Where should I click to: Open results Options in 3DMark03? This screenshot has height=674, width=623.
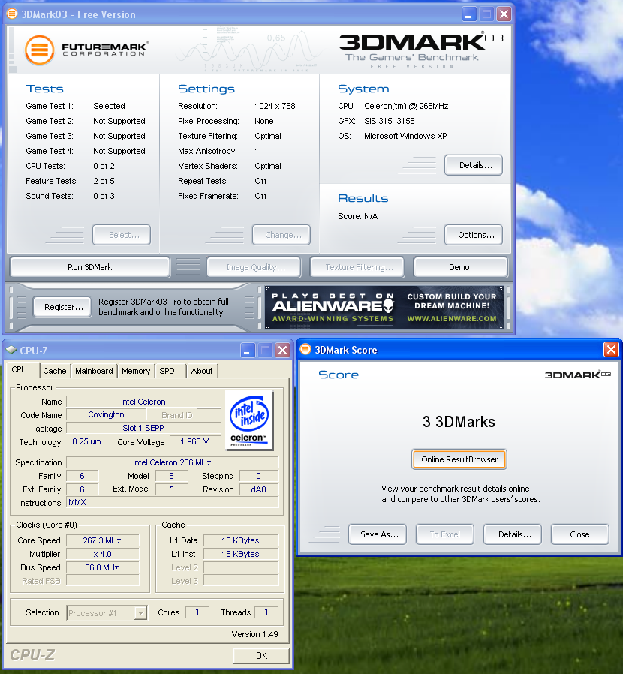coord(474,235)
